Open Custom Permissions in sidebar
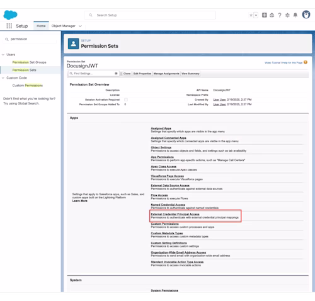The image size is (315, 301). point(28,86)
